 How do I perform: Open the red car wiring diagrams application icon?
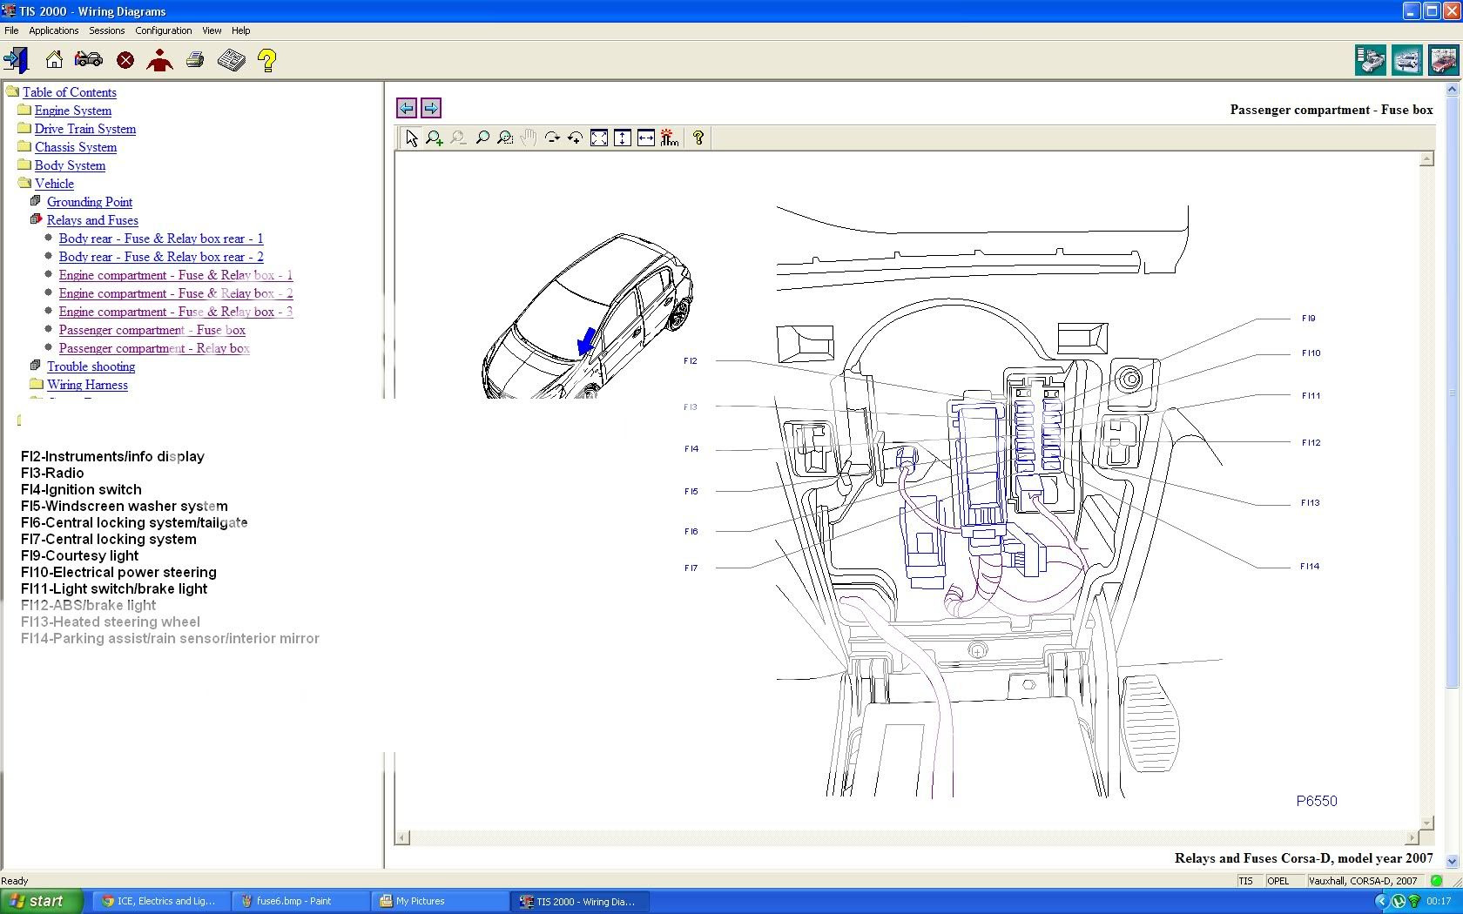click(1444, 60)
